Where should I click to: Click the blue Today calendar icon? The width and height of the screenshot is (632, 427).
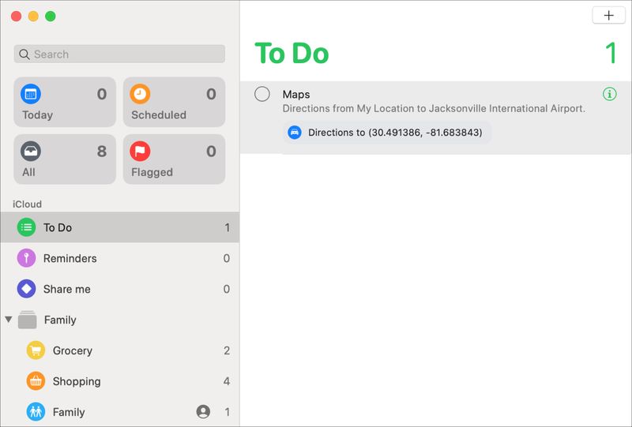pos(31,94)
